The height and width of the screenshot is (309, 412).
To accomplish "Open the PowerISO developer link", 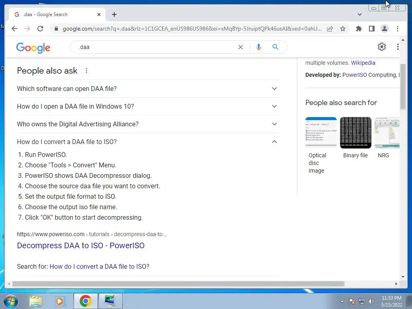I will tap(354, 75).
